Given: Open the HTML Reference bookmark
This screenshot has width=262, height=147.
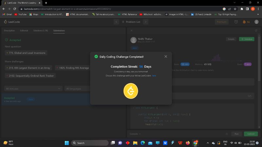Looking at the screenshot, I should (127, 14).
